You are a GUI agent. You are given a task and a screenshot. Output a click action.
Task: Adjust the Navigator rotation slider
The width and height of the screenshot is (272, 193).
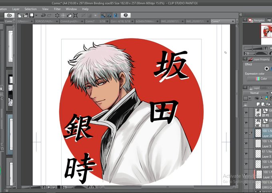(255, 54)
